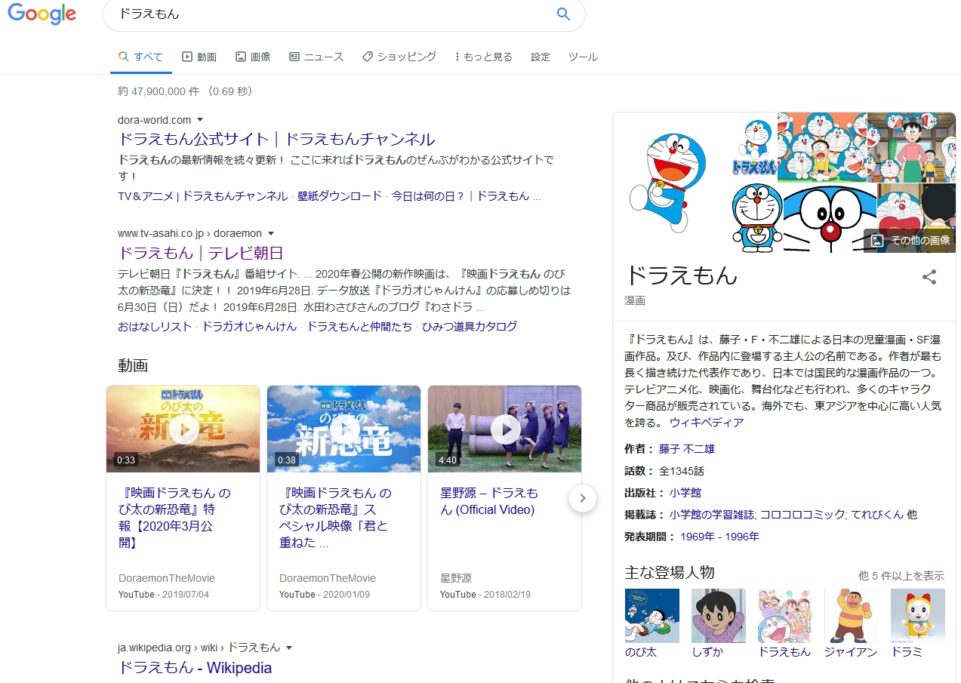Click the 藤子 不二雄 author link
The image size is (961, 683).
[687, 448]
